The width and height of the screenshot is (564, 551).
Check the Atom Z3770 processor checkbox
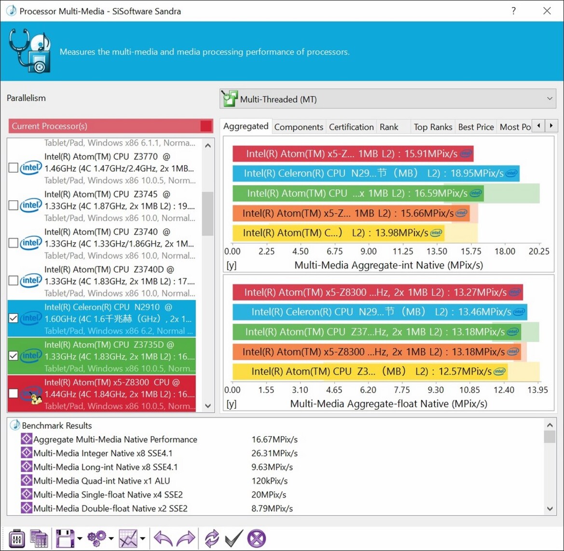[14, 168]
